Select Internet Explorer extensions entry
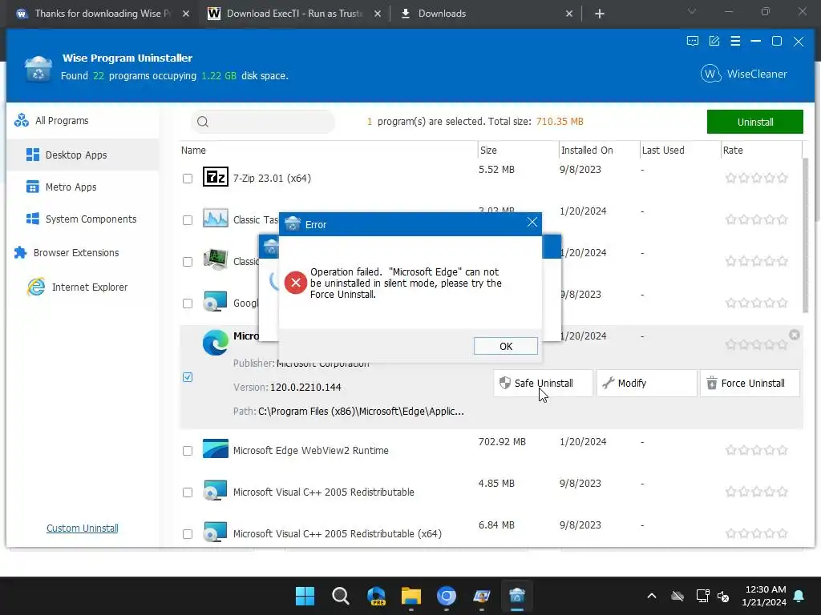 pyautogui.click(x=90, y=287)
